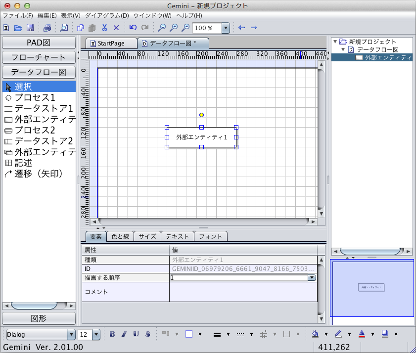Open the ウインドウ(W) menu
Screen dimensions: 416x353
[x=152, y=16]
